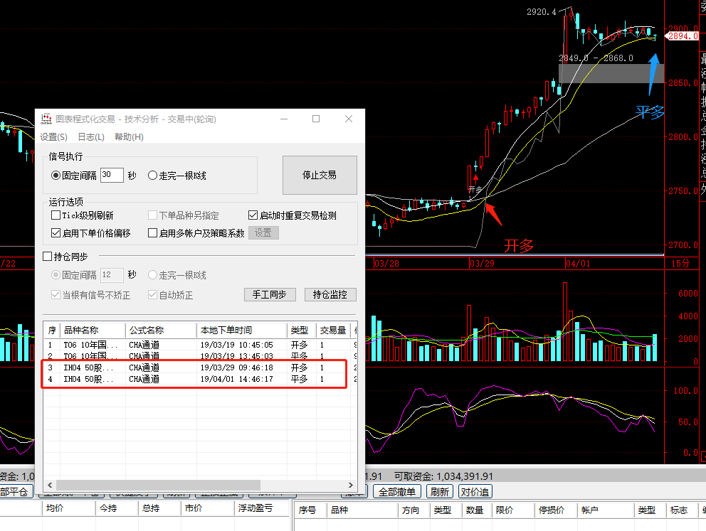Click the 03/29 date on chart time axis
This screenshot has width=706, height=531.
point(483,264)
